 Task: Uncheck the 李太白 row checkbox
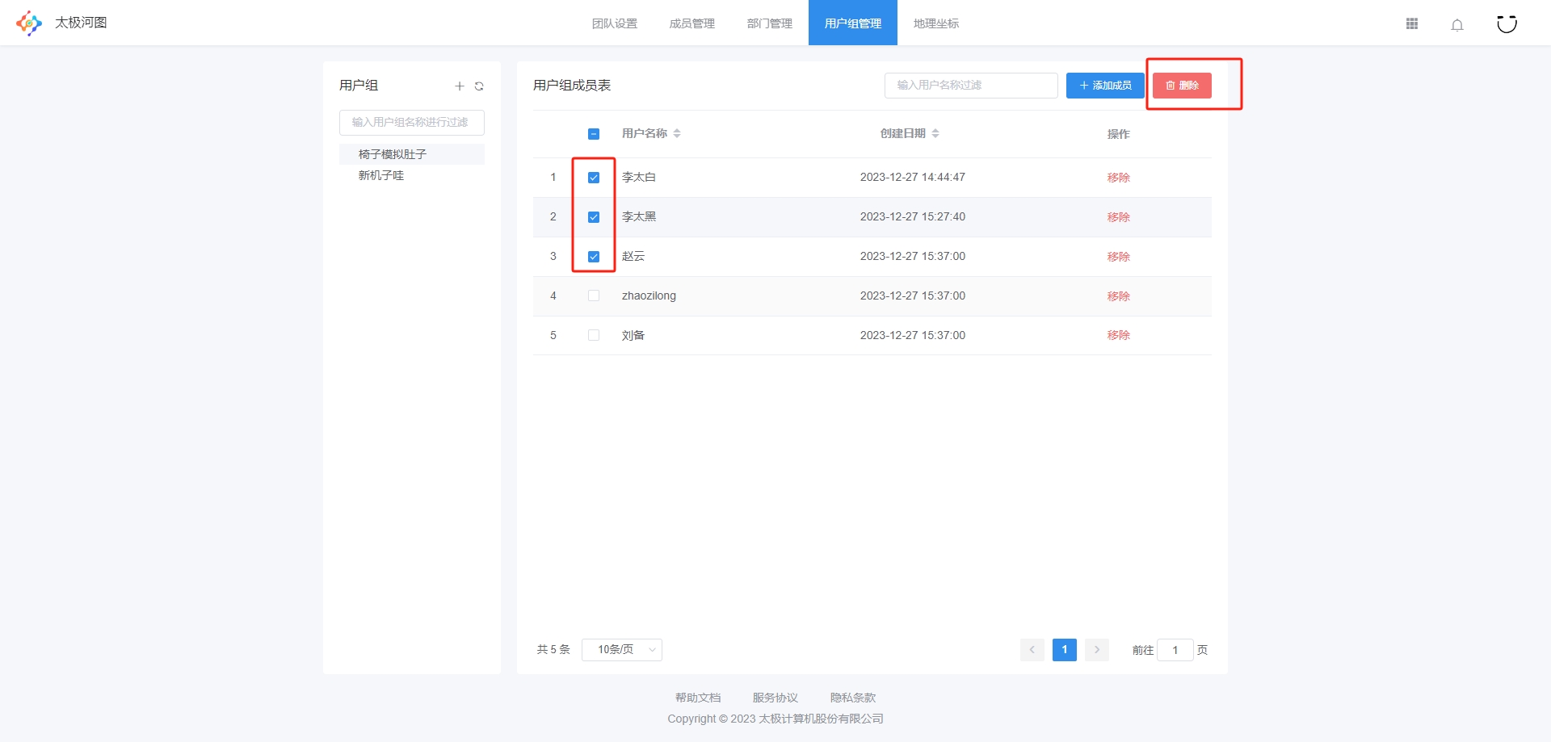pyautogui.click(x=594, y=178)
